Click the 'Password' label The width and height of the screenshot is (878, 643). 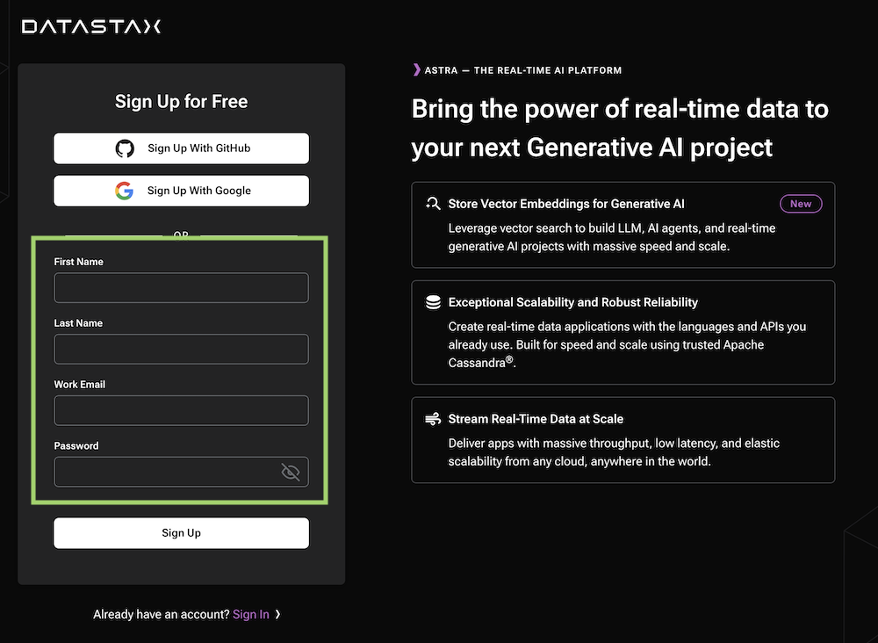coord(76,446)
